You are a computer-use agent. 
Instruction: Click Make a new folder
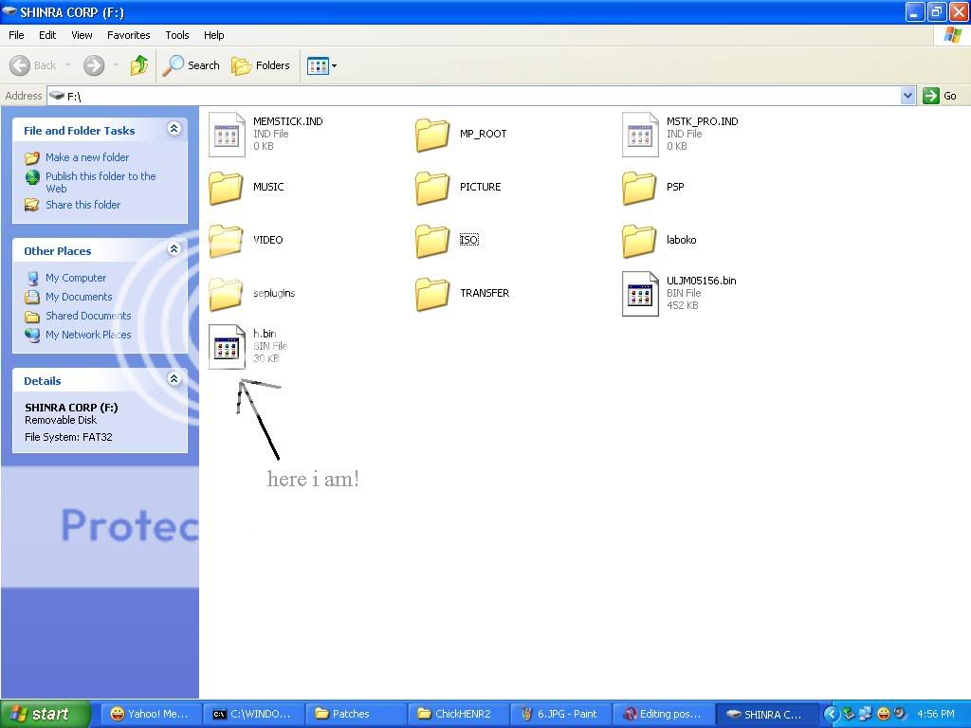coord(87,157)
